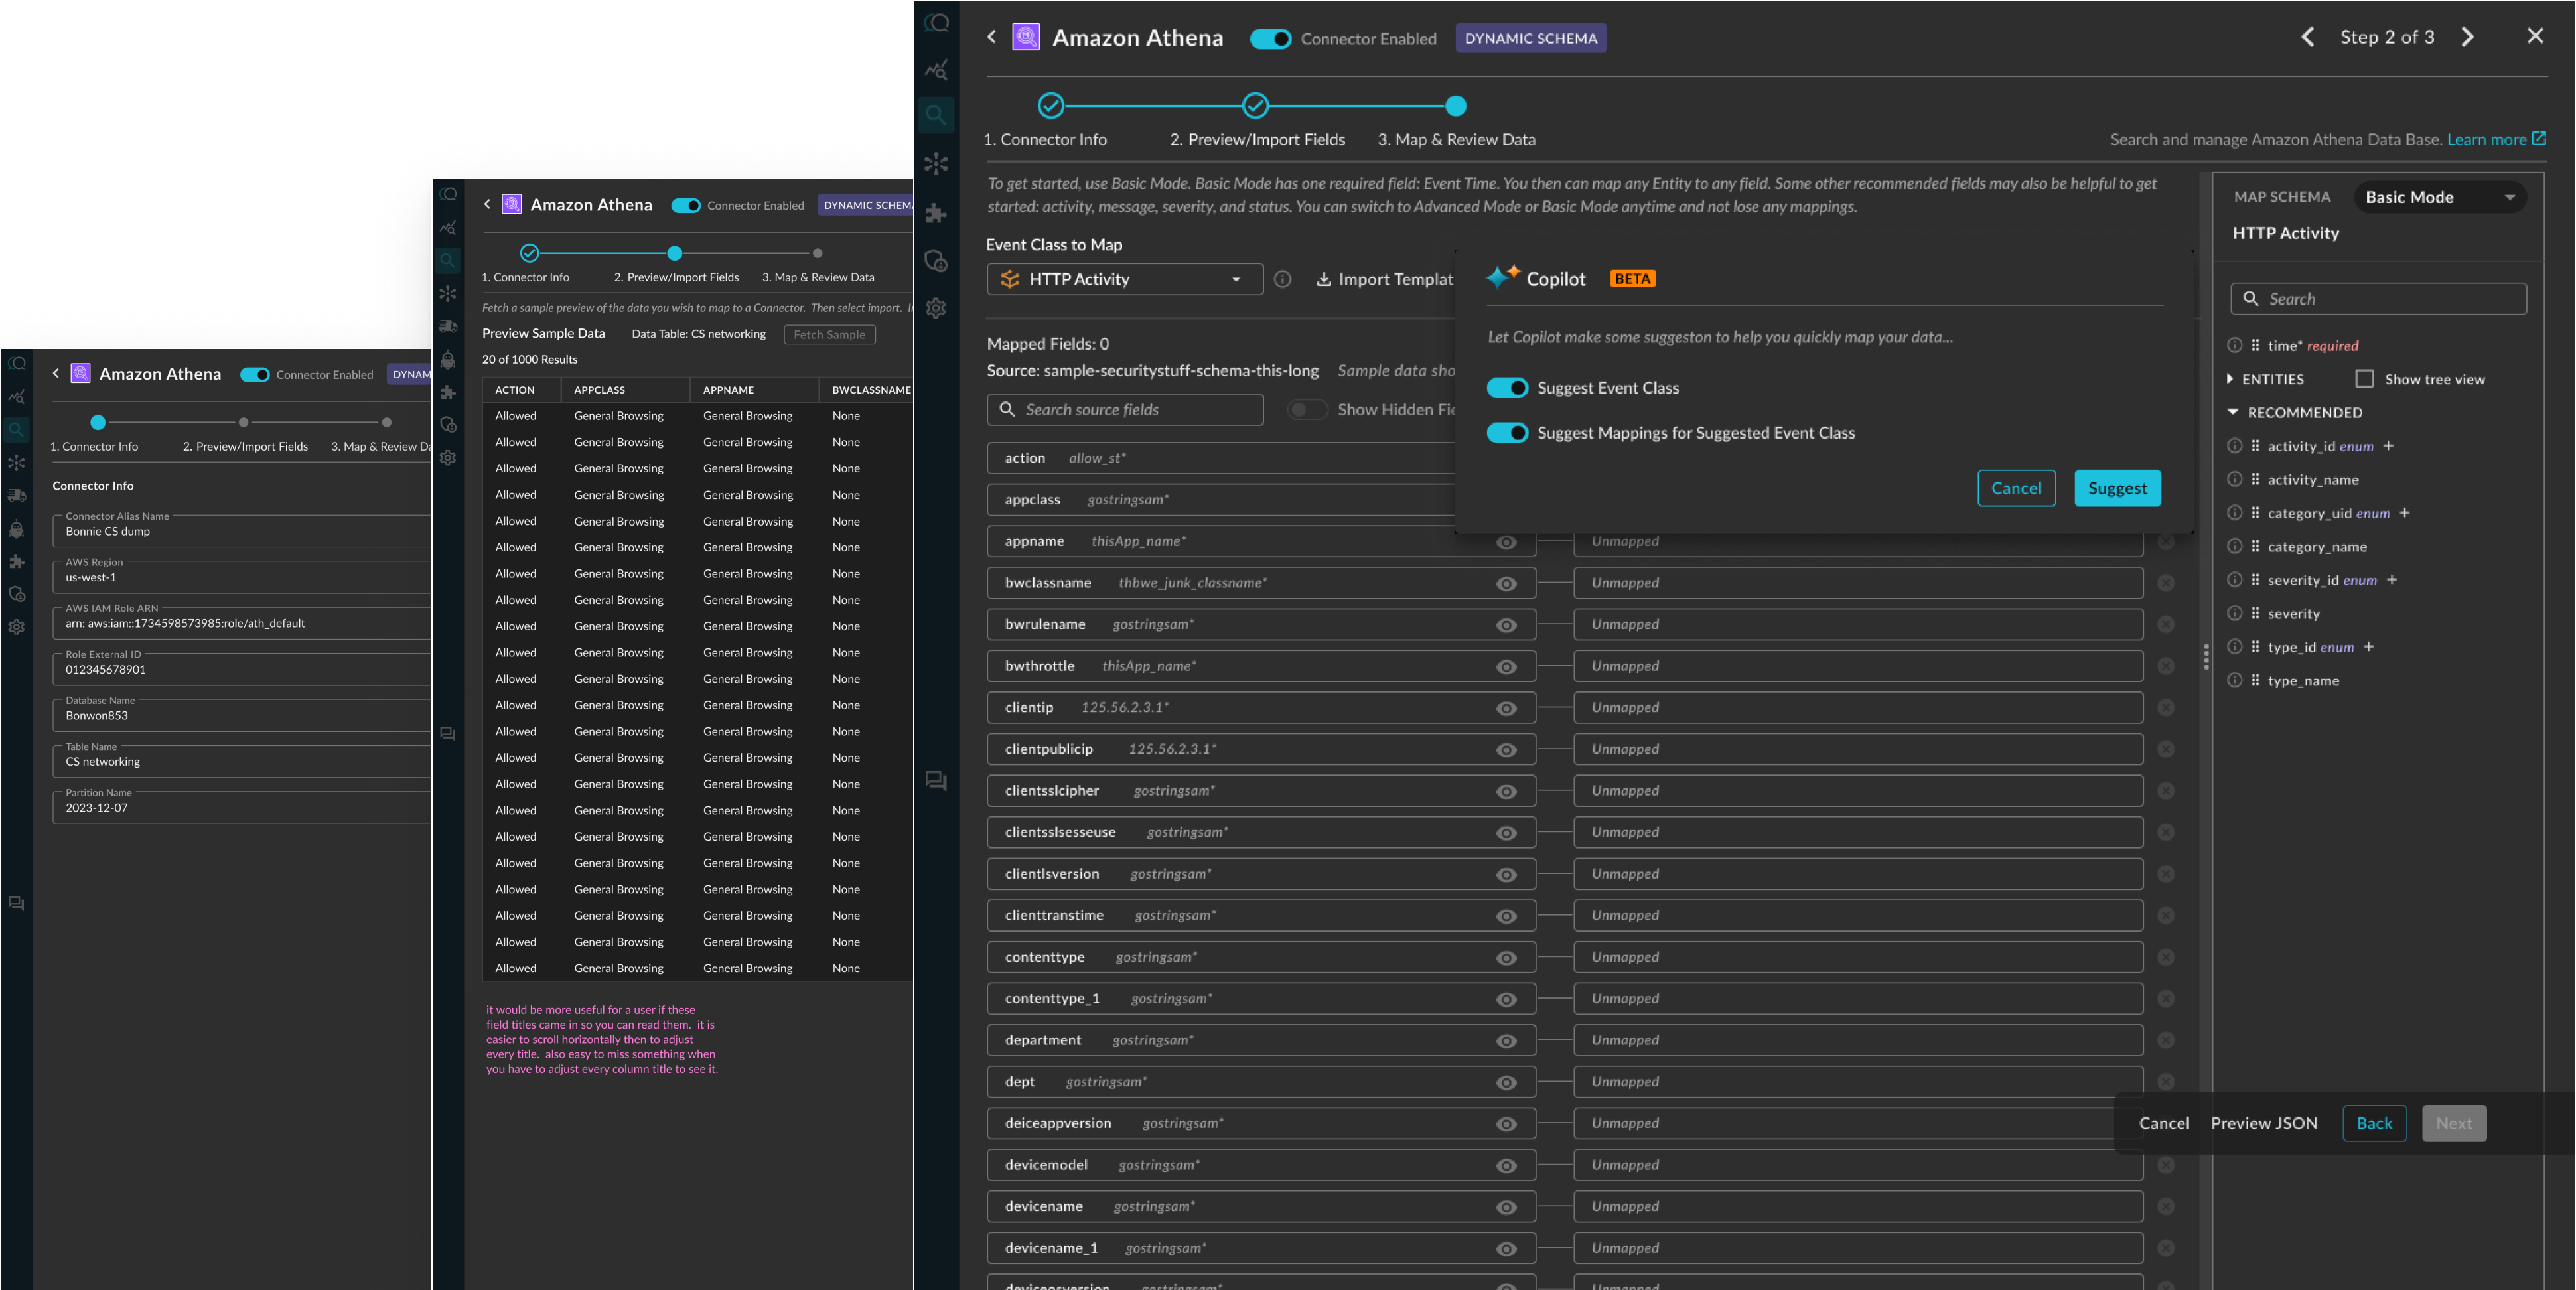
Task: Open settings gear icon in right window sidebar
Action: pos(936,308)
